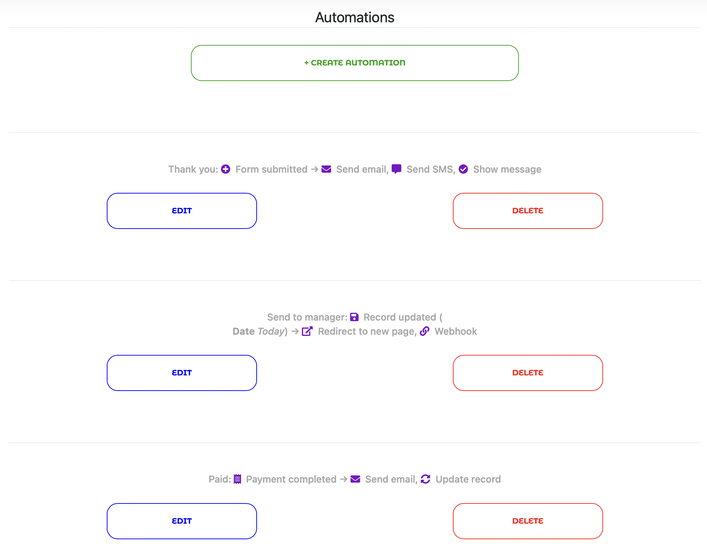The image size is (707, 547).
Task: Edit the Paid automation
Action: point(182,520)
